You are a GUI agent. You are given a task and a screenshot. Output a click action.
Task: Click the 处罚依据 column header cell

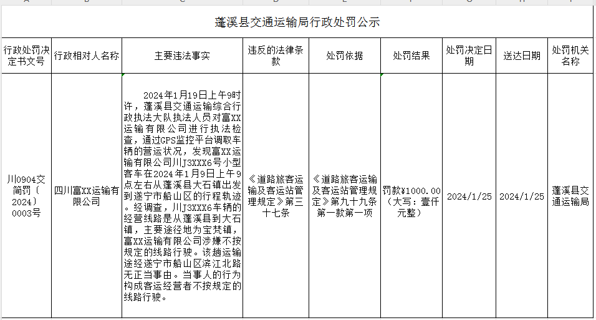coord(344,56)
